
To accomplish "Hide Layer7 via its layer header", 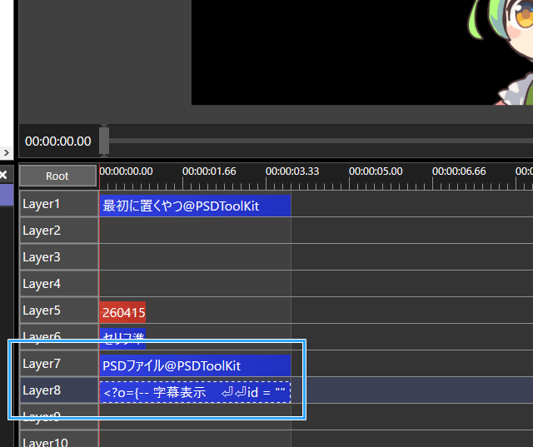I will coord(58,364).
